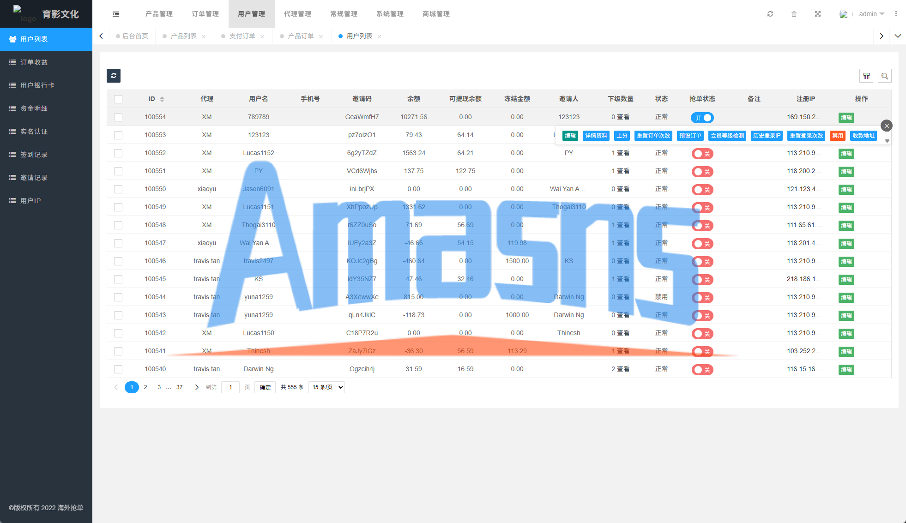Viewport: 906px width, 523px height.
Task: Toggle fullscreen with the expand icon
Action: [x=817, y=14]
